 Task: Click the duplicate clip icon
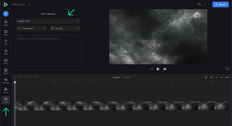tap(20, 77)
